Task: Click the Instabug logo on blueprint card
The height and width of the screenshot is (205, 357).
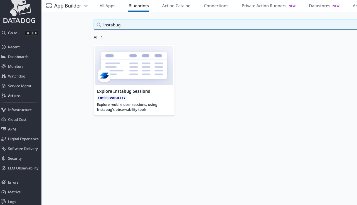Action: [x=104, y=76]
